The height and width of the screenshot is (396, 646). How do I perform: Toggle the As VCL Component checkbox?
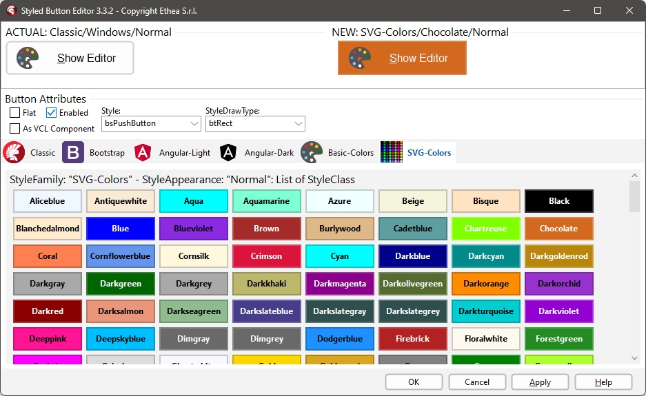pos(14,129)
